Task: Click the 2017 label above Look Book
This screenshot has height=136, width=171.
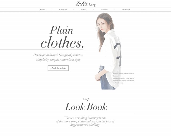Action: 86,99
